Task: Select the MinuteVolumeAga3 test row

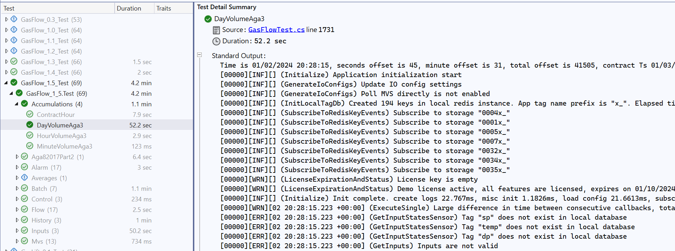Action: click(65, 146)
